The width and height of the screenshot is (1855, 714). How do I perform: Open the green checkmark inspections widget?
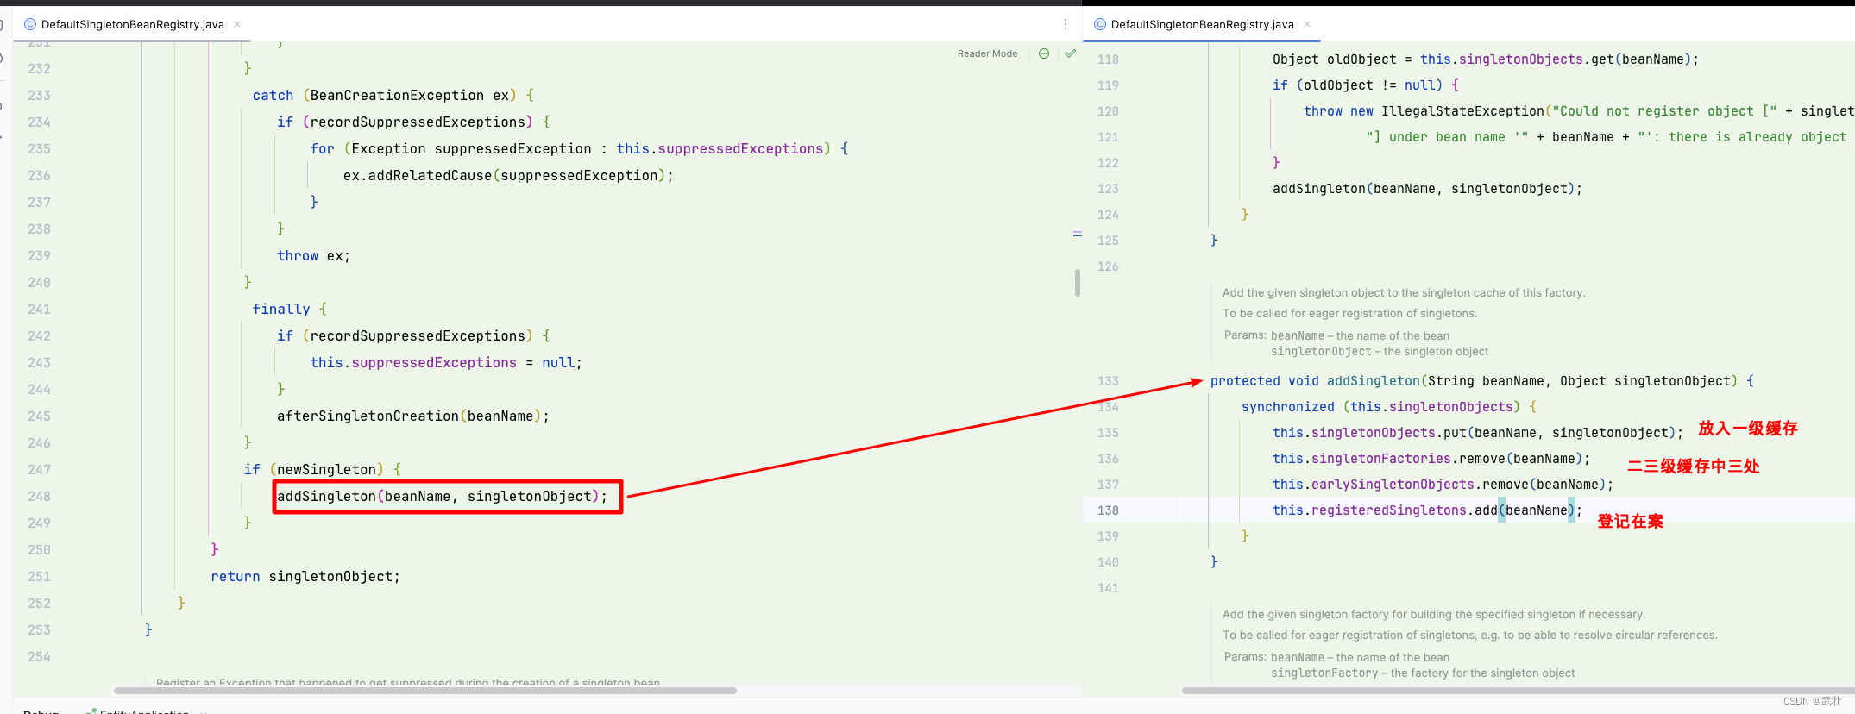pos(1071,53)
